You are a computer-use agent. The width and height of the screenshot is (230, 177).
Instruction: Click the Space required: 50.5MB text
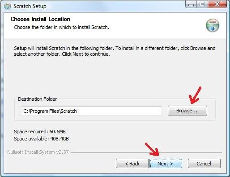click(x=40, y=132)
